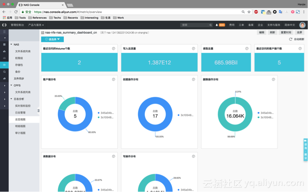Image resolution: width=308 pixels, height=192 pixels.
Task: Click search magnifier in console search box
Action: (x=210, y=25)
